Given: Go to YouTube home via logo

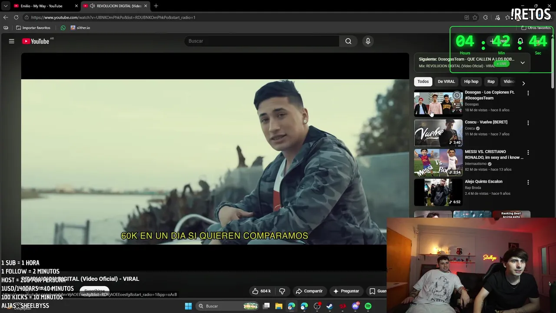Looking at the screenshot, I should (36, 41).
